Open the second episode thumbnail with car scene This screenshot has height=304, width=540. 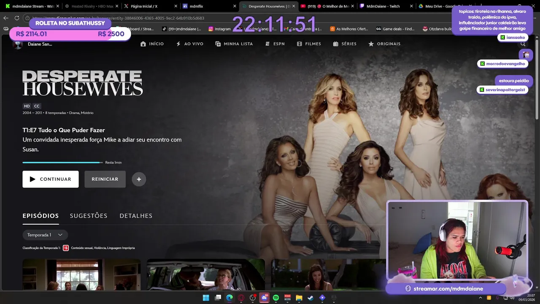point(206,274)
